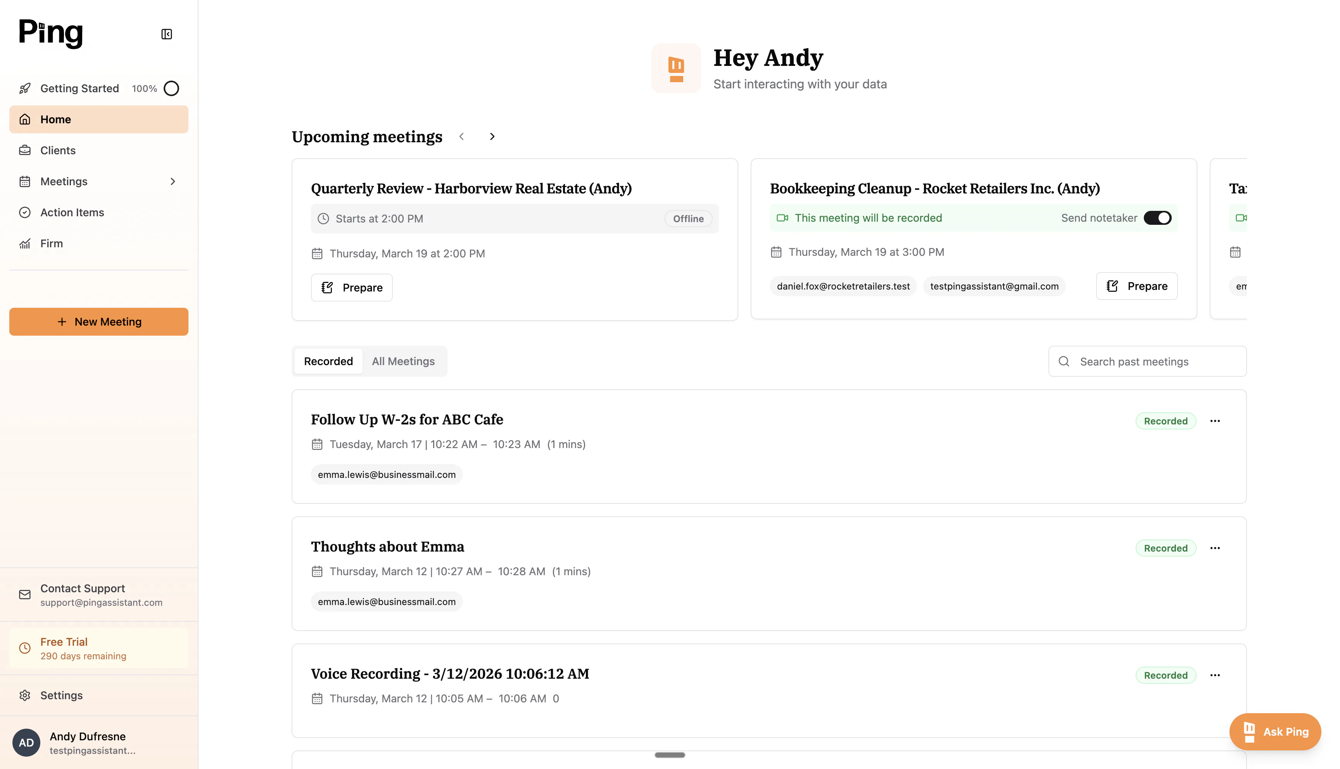
Task: Open three-dot menu for Voice Recording
Action: tap(1215, 676)
